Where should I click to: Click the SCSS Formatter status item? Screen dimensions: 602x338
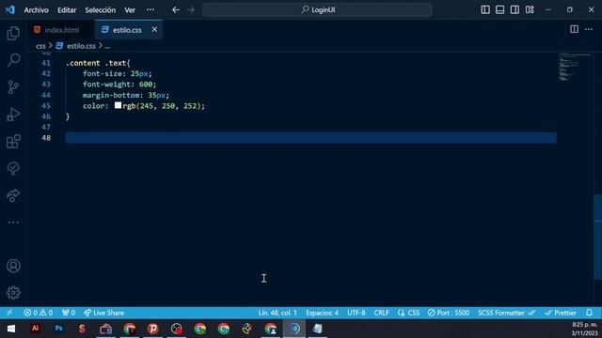[506, 313]
